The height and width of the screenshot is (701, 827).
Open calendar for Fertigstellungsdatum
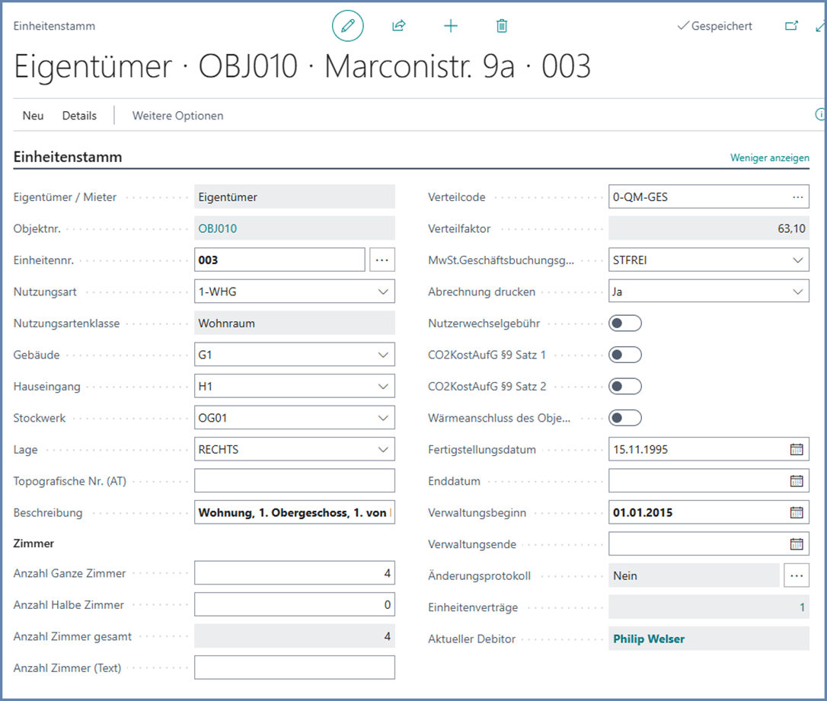(x=797, y=449)
